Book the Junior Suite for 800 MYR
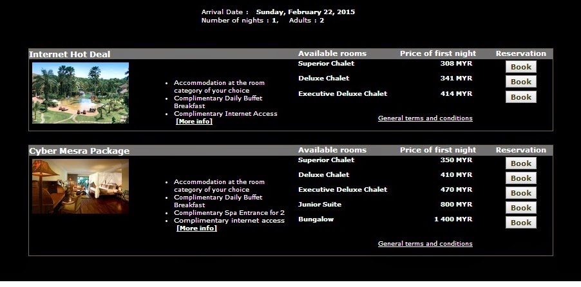 pyautogui.click(x=520, y=208)
